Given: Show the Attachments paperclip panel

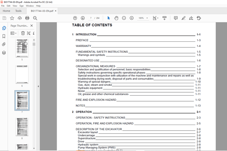Looking at the screenshot, I should pyautogui.click(x=4, y=44).
